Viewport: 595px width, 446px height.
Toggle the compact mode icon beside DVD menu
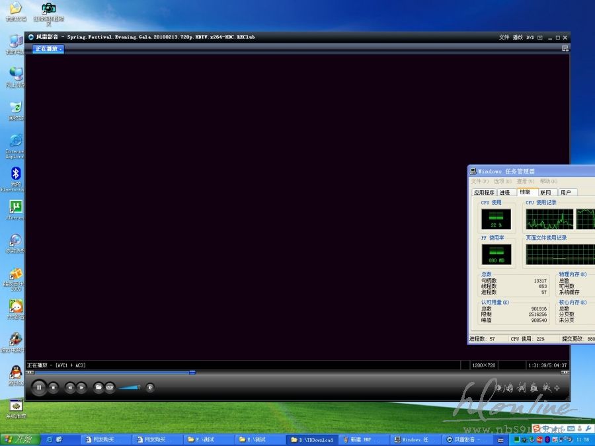(540, 38)
